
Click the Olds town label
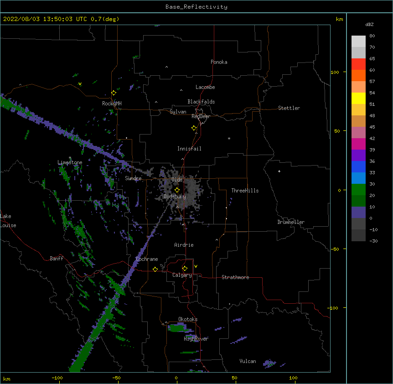click(x=177, y=180)
